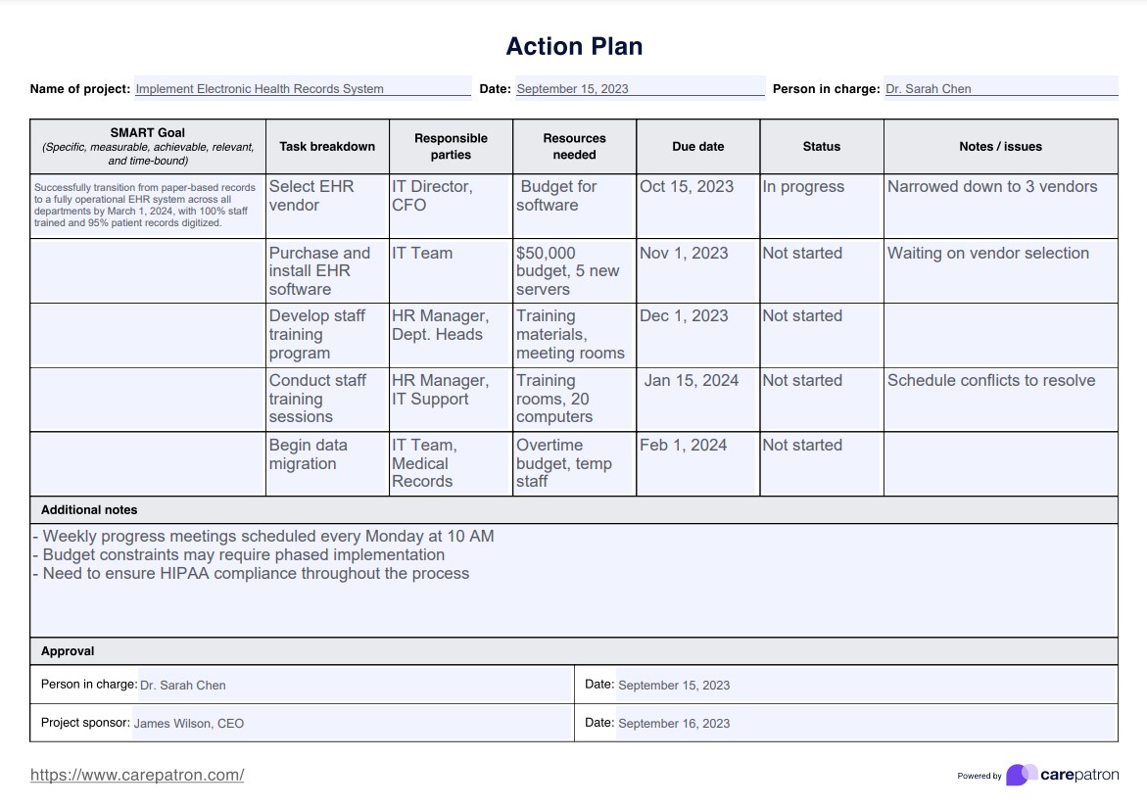
Task: Select the 'September 16, 2023' approval date field
Action: pos(866,723)
